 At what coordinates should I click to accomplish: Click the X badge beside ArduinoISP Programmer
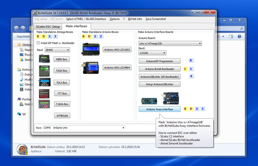[x=191, y=60]
